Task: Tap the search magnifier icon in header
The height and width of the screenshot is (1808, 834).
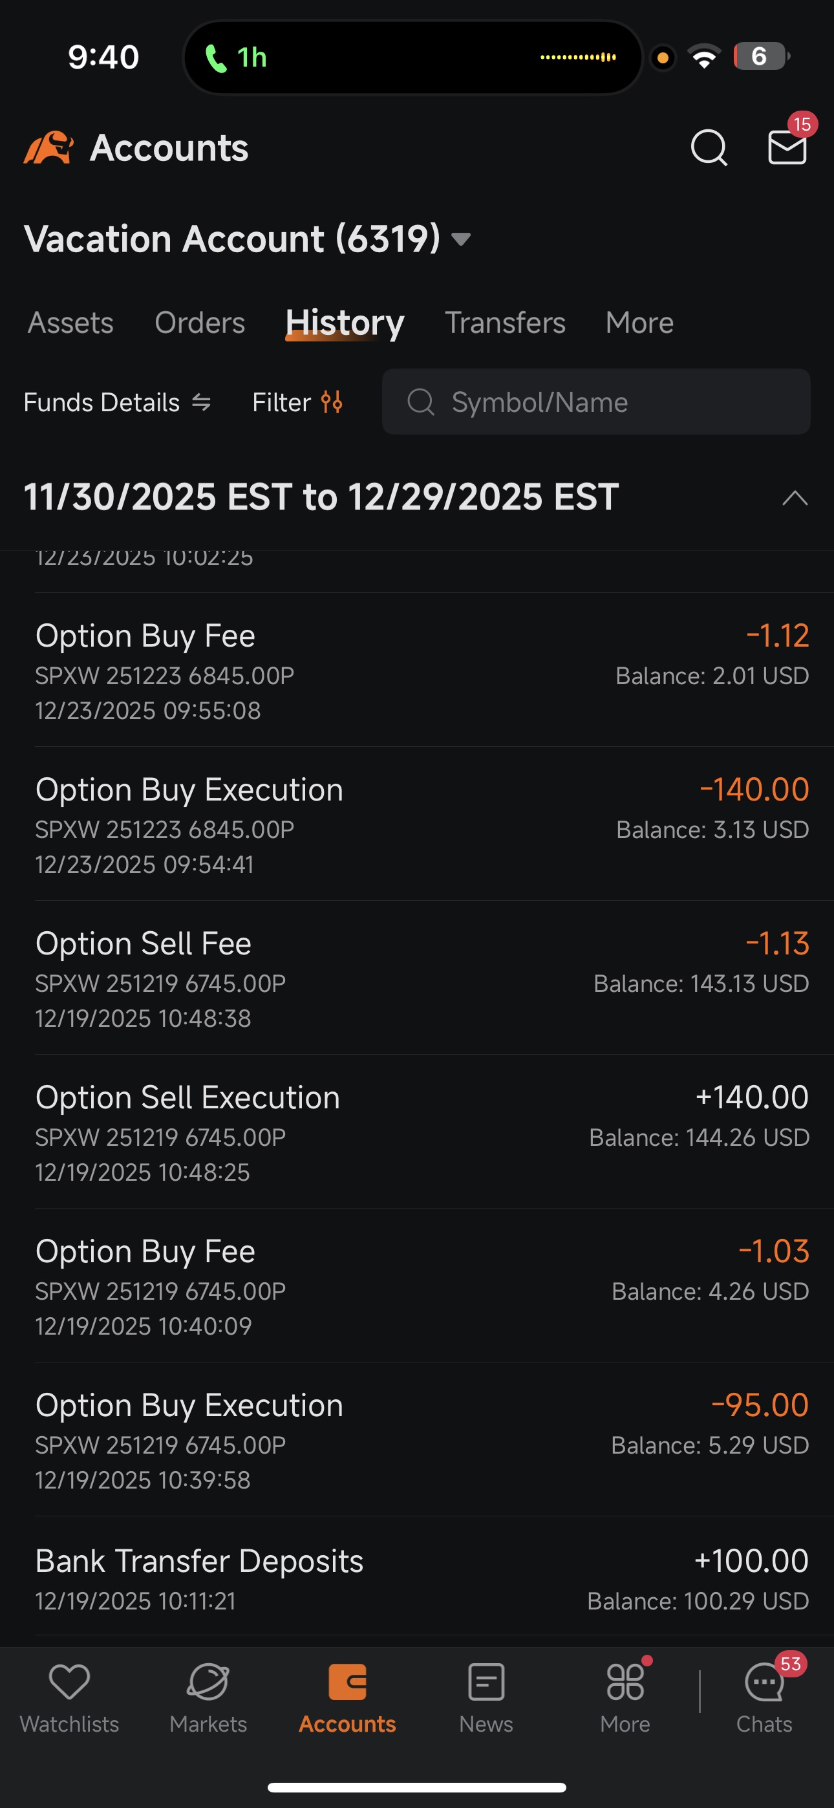Action: click(709, 147)
